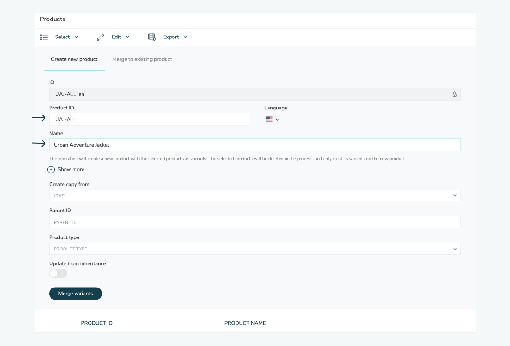Expand the Create copy from dropdown
Image resolution: width=510 pixels, height=346 pixels.
[454, 196]
